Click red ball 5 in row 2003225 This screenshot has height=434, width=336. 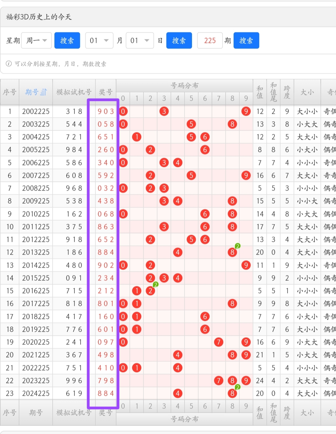pyautogui.click(x=191, y=124)
